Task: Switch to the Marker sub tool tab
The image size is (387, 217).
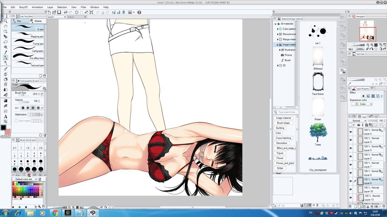Action: coord(38,21)
